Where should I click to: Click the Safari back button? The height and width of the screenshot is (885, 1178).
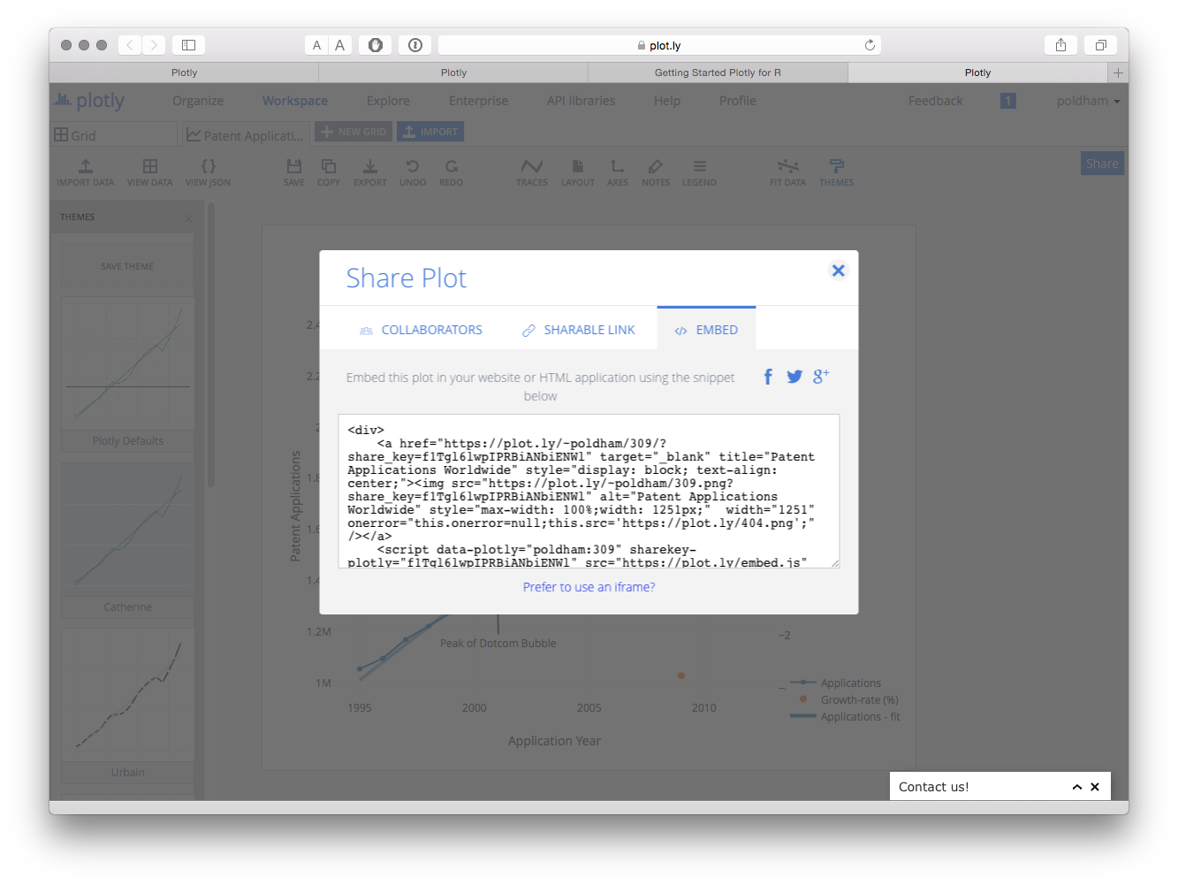click(130, 45)
